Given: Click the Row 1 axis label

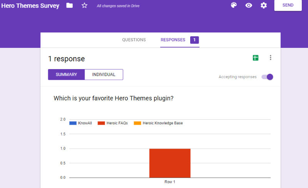Looking at the screenshot, I should (170, 182).
